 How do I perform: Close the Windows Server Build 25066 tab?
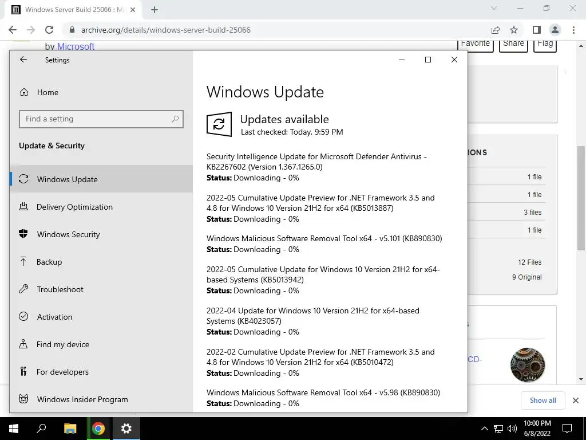pyautogui.click(x=133, y=10)
